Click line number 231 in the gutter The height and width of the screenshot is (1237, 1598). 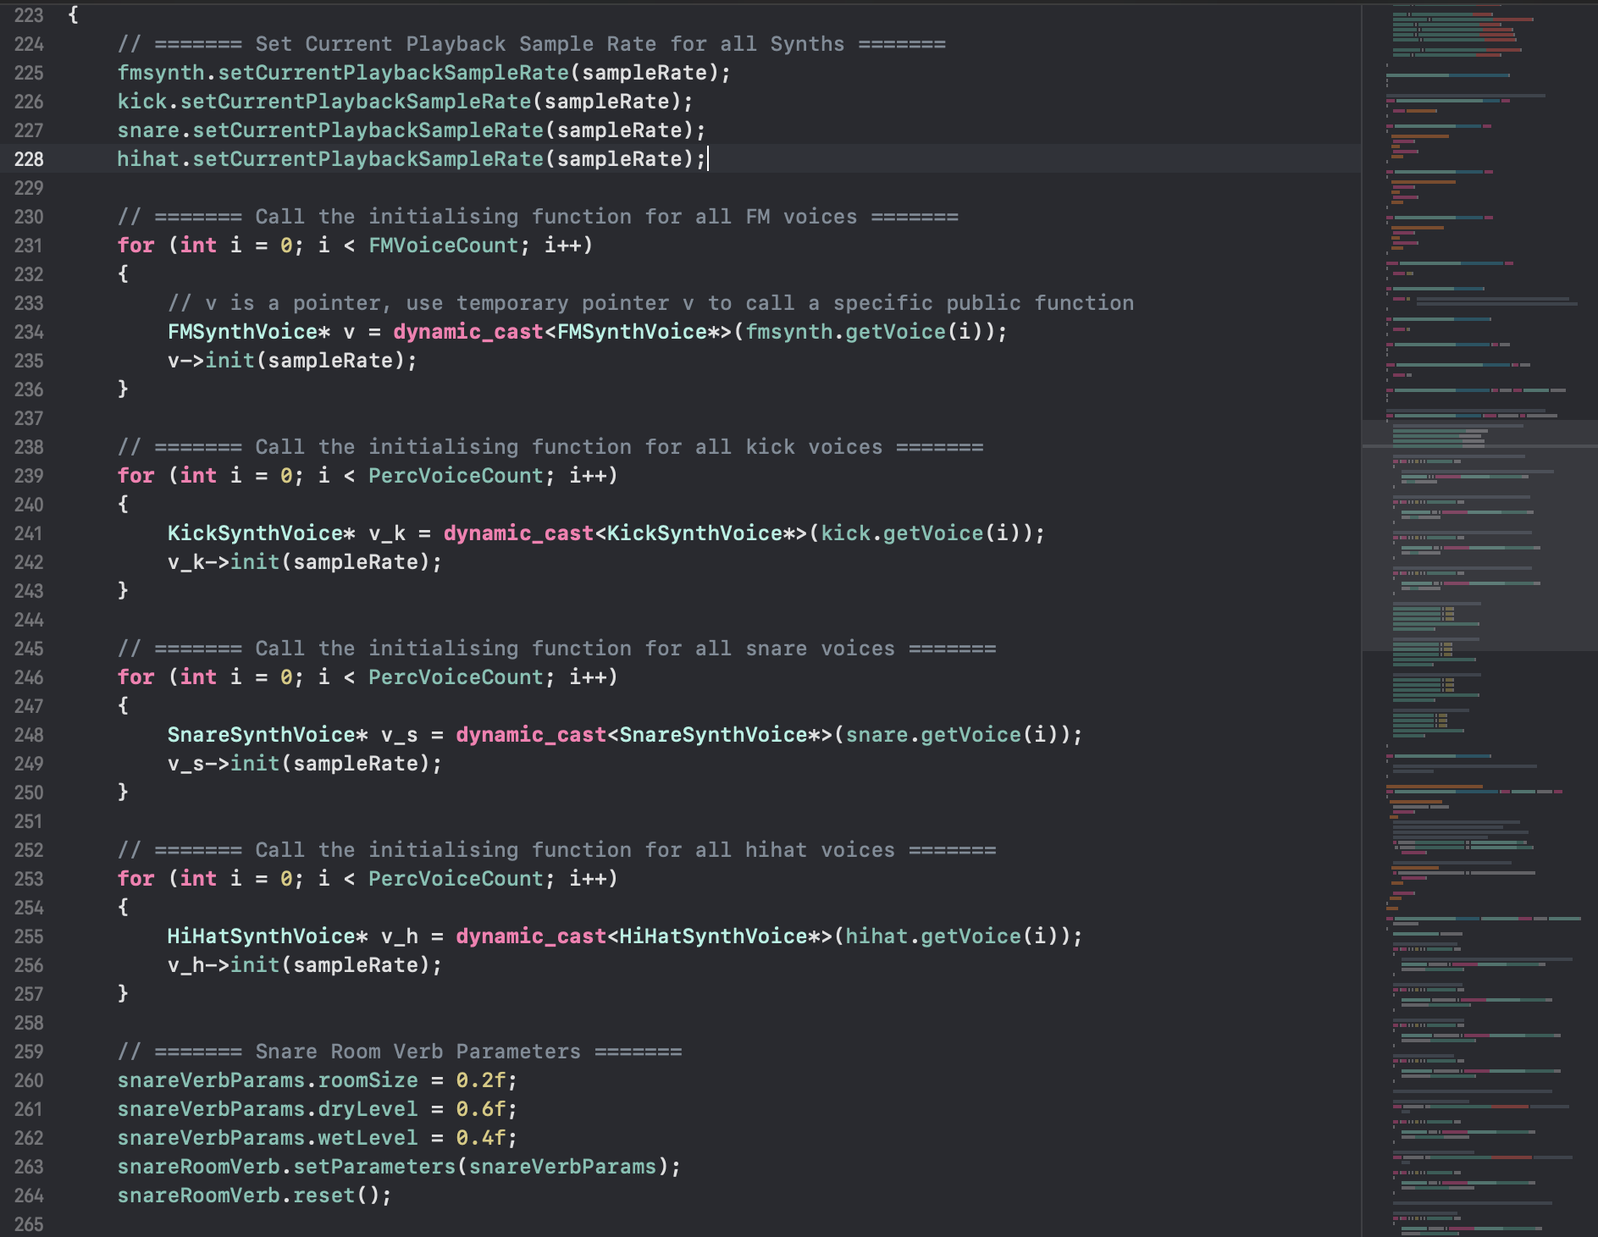(x=29, y=246)
